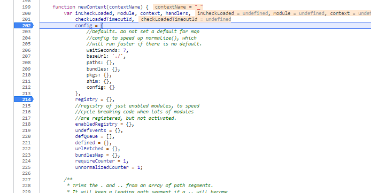Click the inline value checkLoadedTimeoutId = undefined
The image size is (371, 193).
click(x=184, y=19)
